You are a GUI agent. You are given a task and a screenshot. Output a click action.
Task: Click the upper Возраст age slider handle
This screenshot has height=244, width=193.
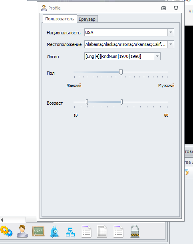point(121,102)
